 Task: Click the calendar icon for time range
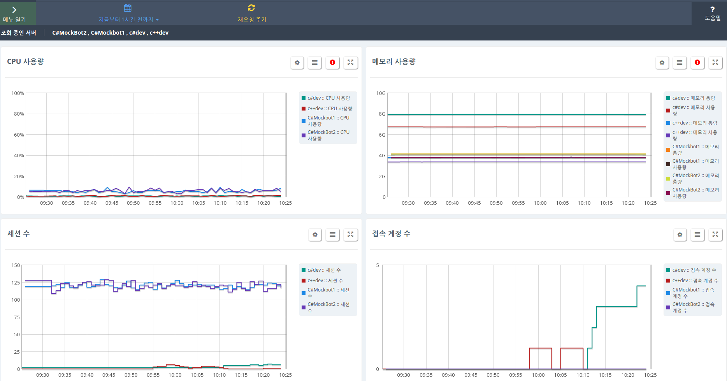click(128, 8)
